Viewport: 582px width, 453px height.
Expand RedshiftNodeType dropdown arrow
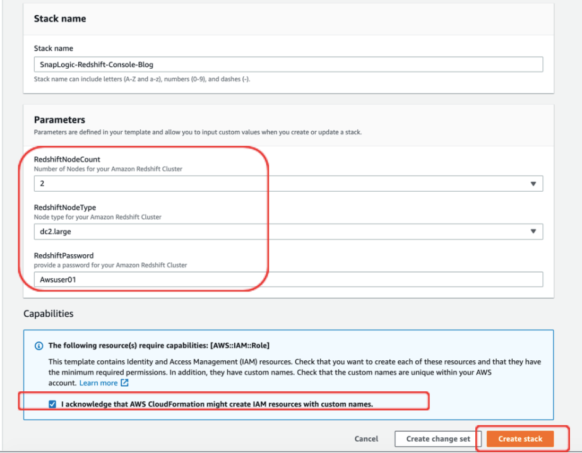coord(533,232)
